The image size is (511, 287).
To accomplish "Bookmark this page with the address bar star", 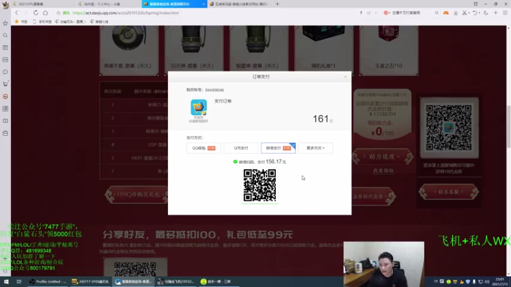I will click(x=58, y=13).
